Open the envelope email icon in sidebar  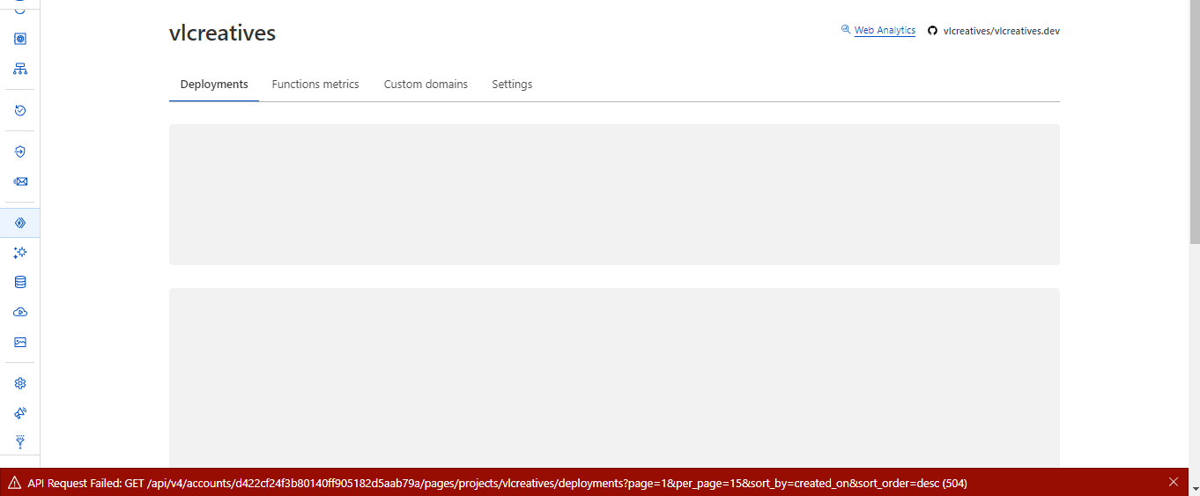[20, 181]
